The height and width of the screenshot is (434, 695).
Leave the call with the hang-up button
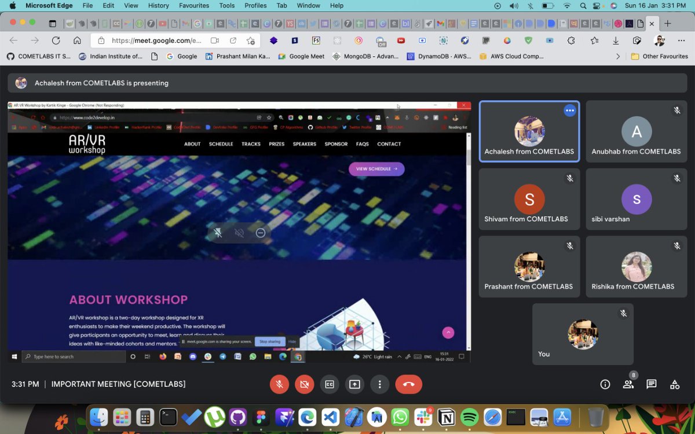coord(408,384)
